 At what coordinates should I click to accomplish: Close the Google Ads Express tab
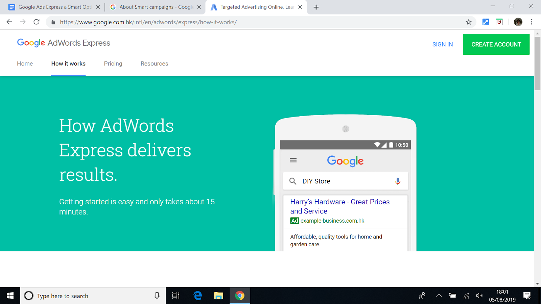click(x=98, y=7)
